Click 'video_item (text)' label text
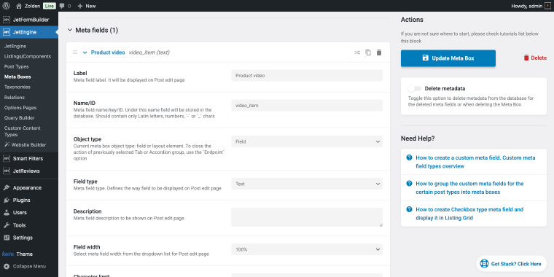The width and height of the screenshot is (554, 277). click(x=149, y=52)
